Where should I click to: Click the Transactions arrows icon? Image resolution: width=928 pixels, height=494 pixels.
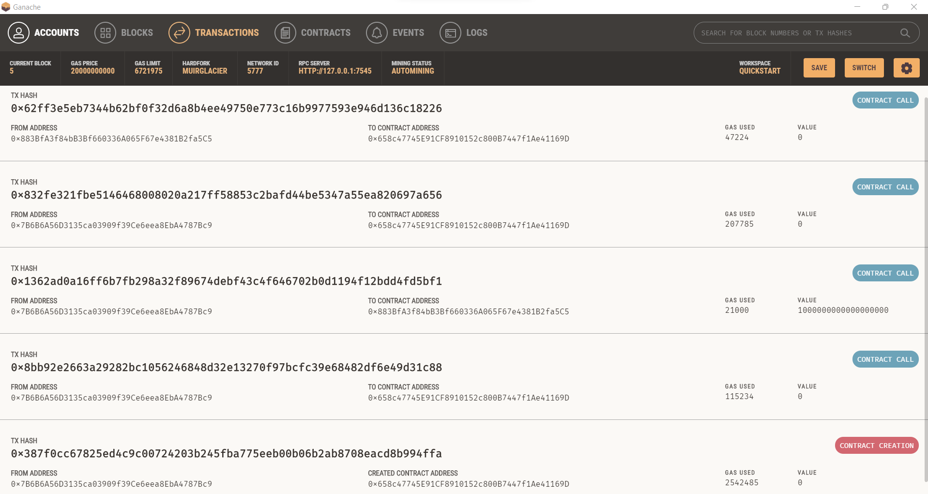tap(179, 32)
